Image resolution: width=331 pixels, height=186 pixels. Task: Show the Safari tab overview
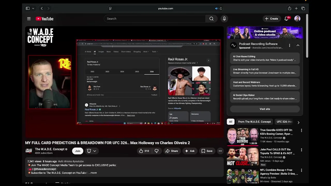[303, 8]
